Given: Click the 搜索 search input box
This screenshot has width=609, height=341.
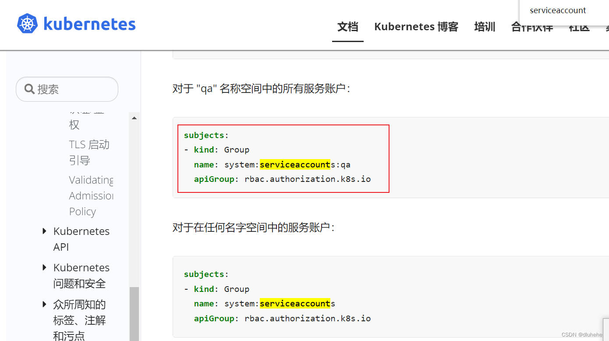Looking at the screenshot, I should point(67,89).
